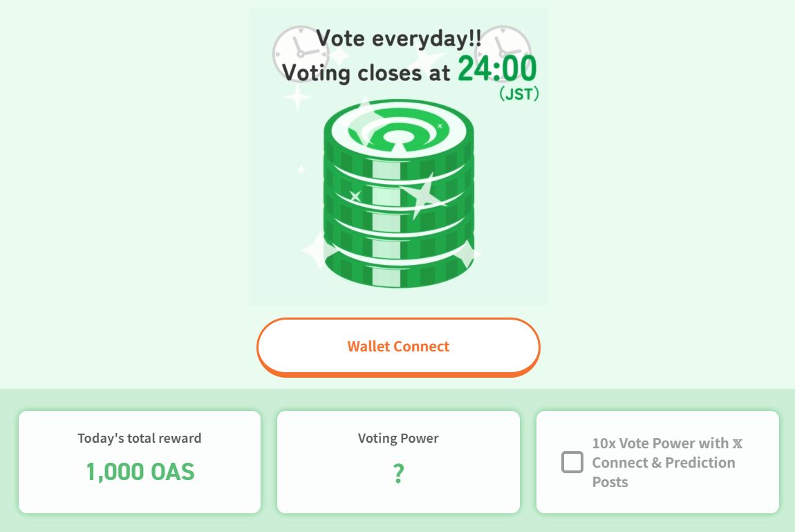Click the "Connect & Prediction Posts" label text
Image resolution: width=795 pixels, height=532 pixels.
coord(663,471)
